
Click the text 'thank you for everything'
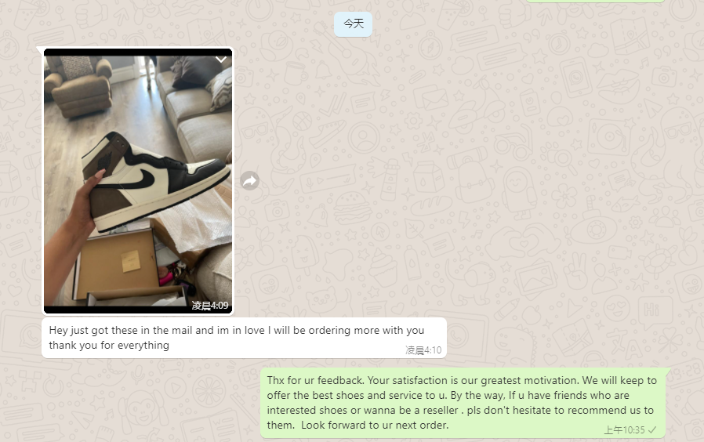pos(109,345)
